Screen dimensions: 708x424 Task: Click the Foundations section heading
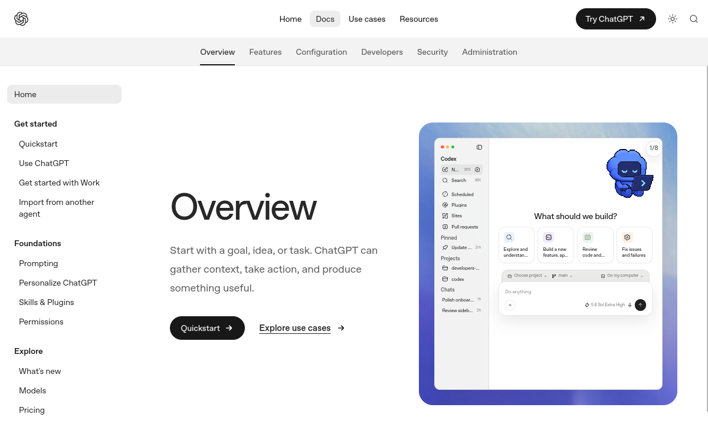[38, 243]
